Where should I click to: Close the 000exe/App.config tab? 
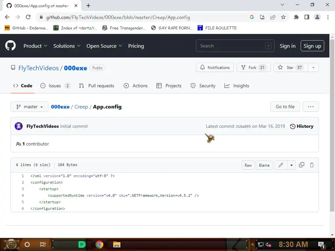click(76, 6)
